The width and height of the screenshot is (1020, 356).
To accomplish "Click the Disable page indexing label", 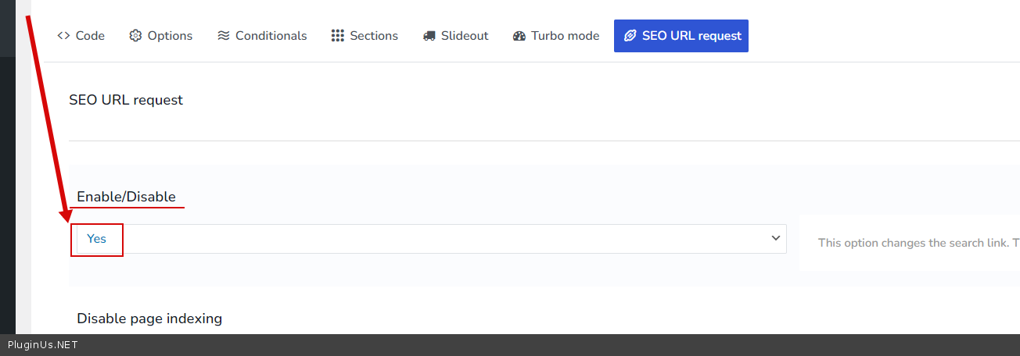I will point(149,319).
